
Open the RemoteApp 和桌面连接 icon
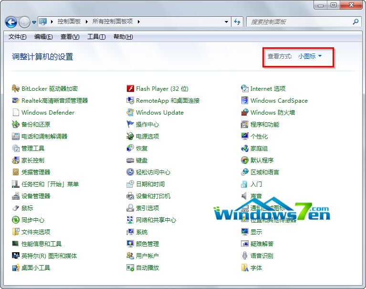pyautogui.click(x=130, y=100)
